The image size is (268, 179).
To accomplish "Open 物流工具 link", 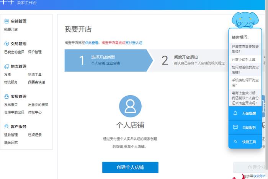I will point(35,75).
